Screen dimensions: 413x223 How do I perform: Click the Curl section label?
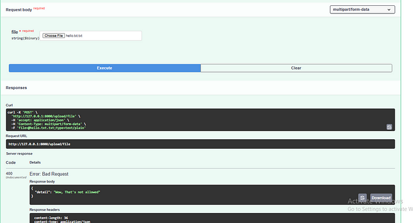pos(9,105)
